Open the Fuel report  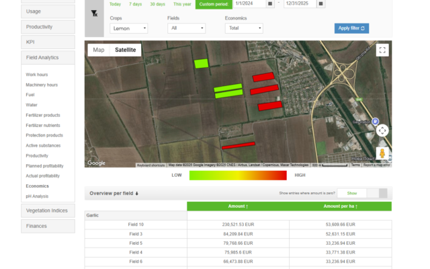30,95
